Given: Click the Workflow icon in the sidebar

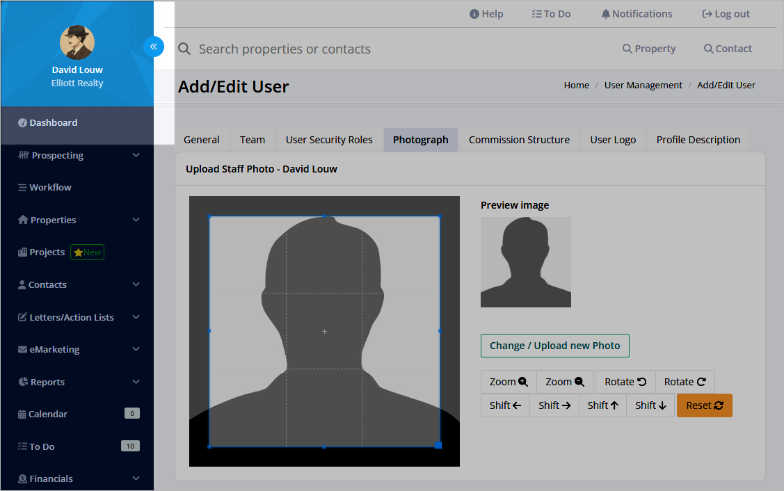Looking at the screenshot, I should (x=24, y=187).
